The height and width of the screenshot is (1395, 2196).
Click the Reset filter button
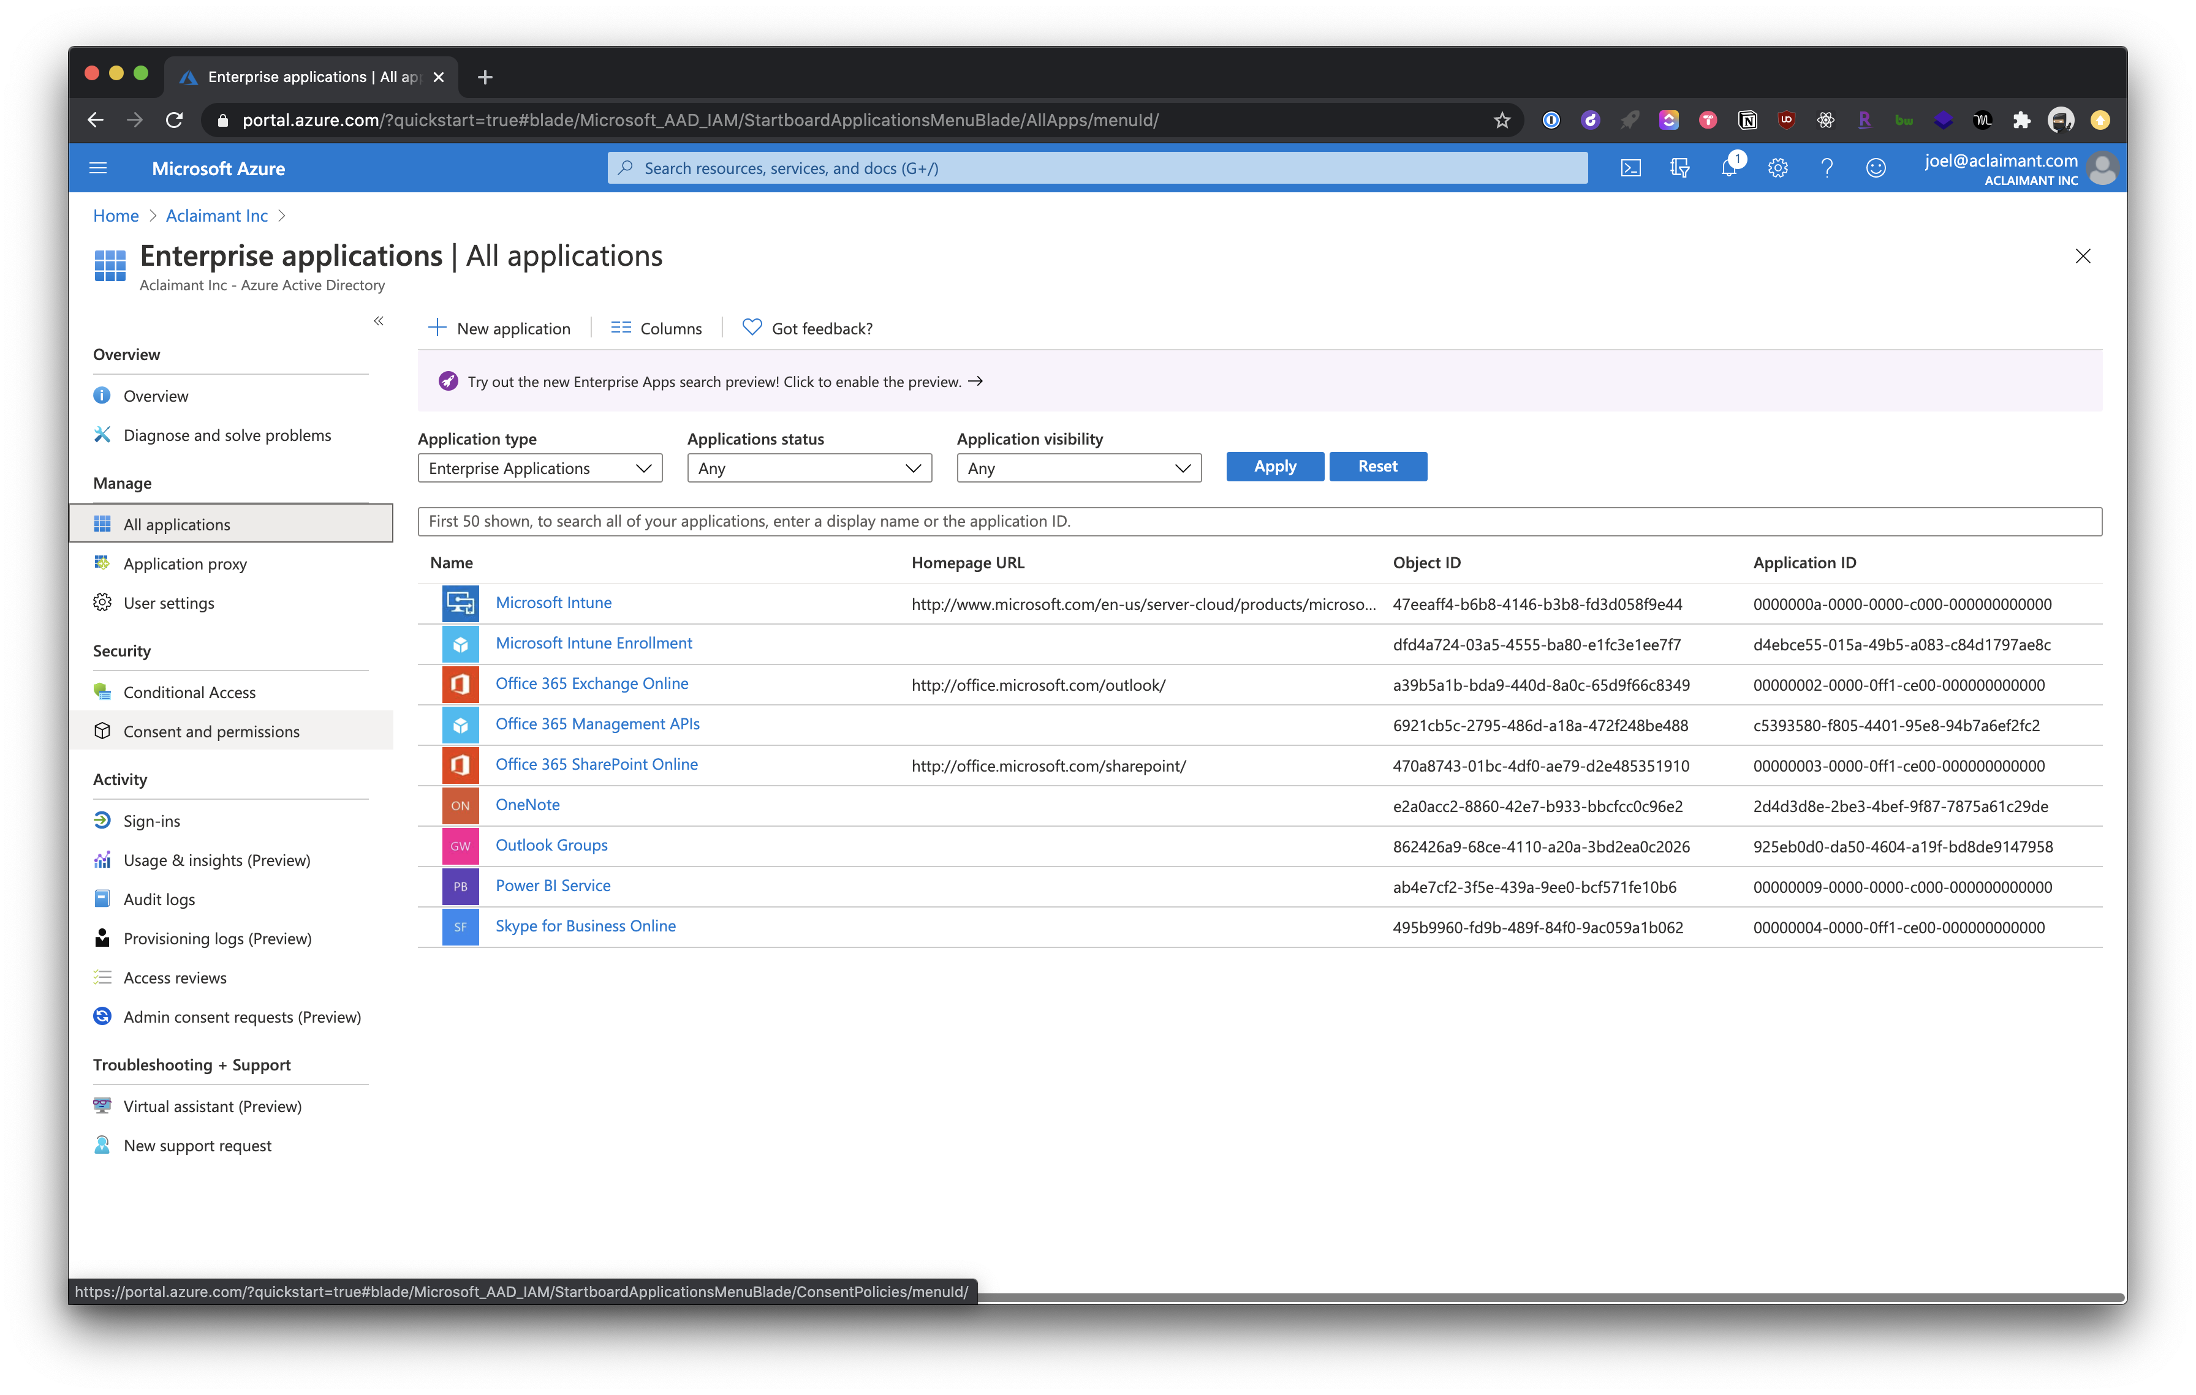coord(1377,467)
